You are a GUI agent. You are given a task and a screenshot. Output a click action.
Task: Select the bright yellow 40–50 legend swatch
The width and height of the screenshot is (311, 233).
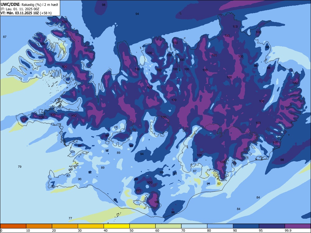coord(117,226)
